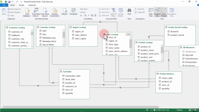Click Save icon in quick access toolbar
Image resolution: width=199 pixels, height=112 pixels.
point(9,2)
